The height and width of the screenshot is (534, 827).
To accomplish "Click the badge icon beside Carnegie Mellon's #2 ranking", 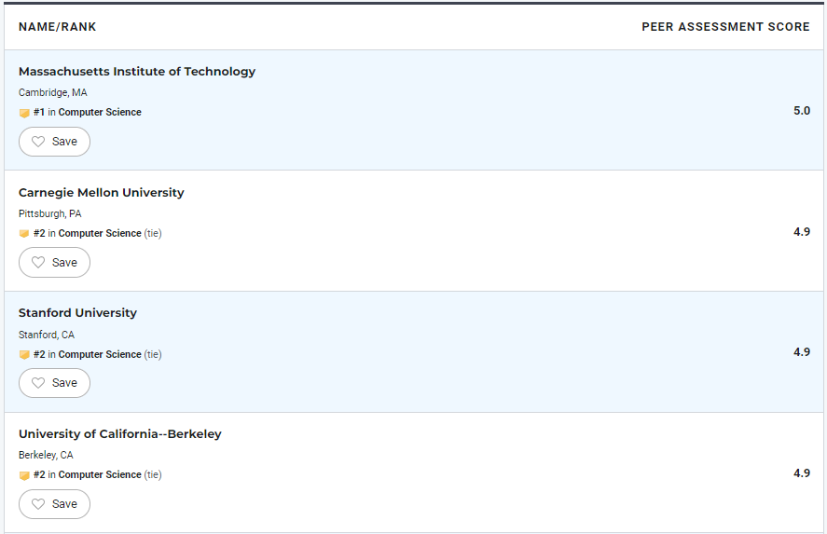I will 24,234.
